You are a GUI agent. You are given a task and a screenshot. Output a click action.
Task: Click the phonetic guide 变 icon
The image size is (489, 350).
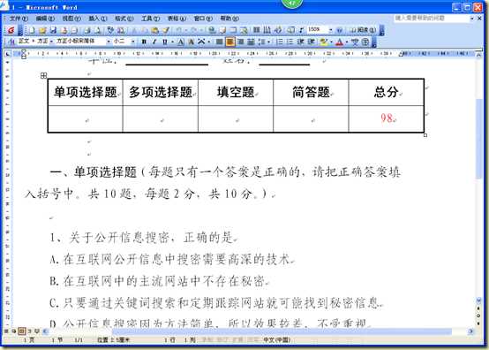[355, 42]
